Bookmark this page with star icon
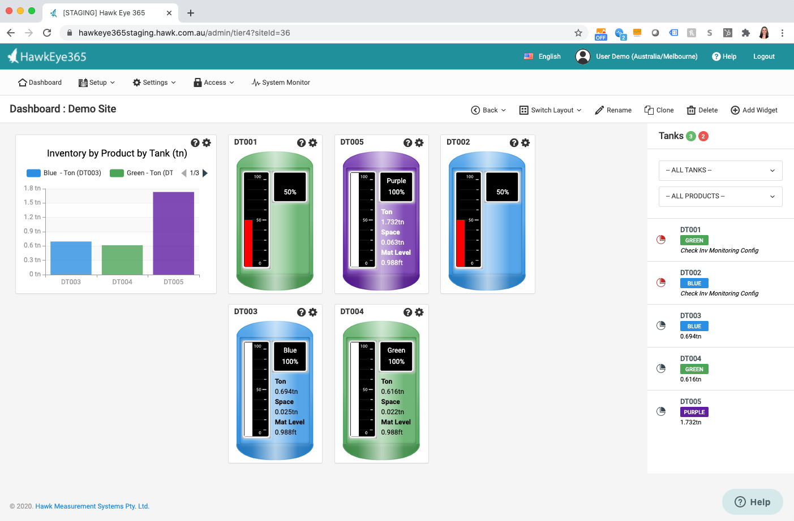The image size is (794, 521). tap(578, 33)
